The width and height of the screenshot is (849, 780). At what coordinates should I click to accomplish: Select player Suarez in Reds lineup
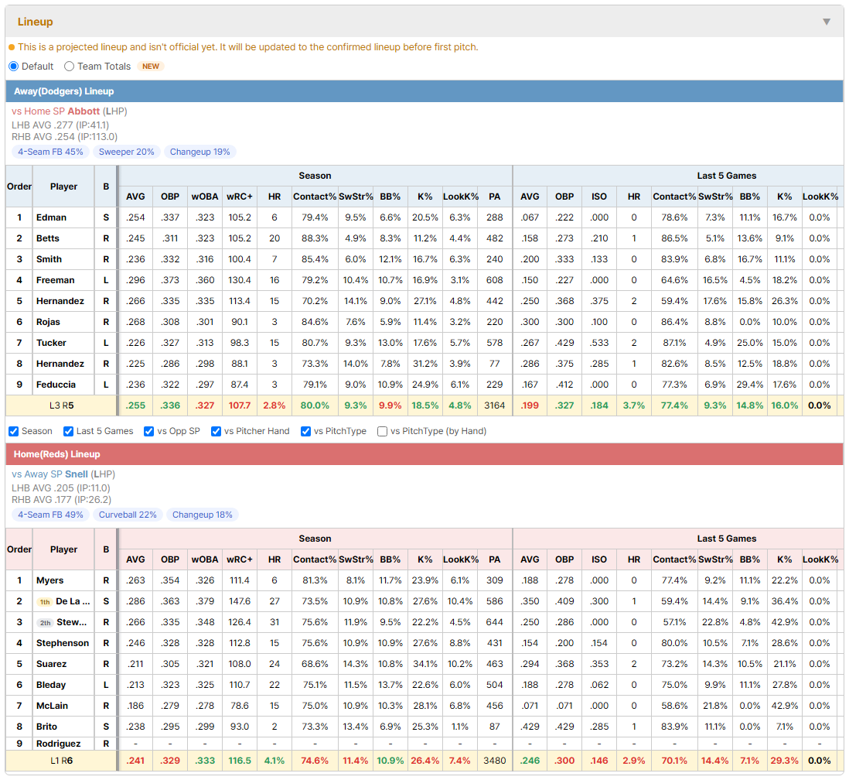pos(52,664)
